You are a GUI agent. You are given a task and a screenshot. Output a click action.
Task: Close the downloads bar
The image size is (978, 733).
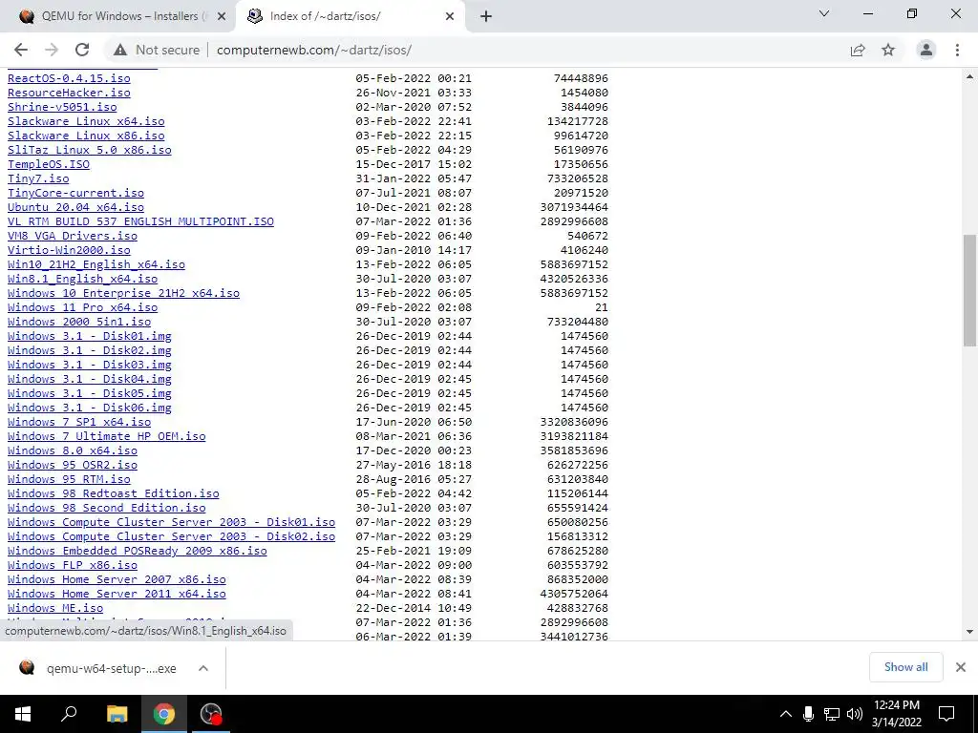coord(961,667)
